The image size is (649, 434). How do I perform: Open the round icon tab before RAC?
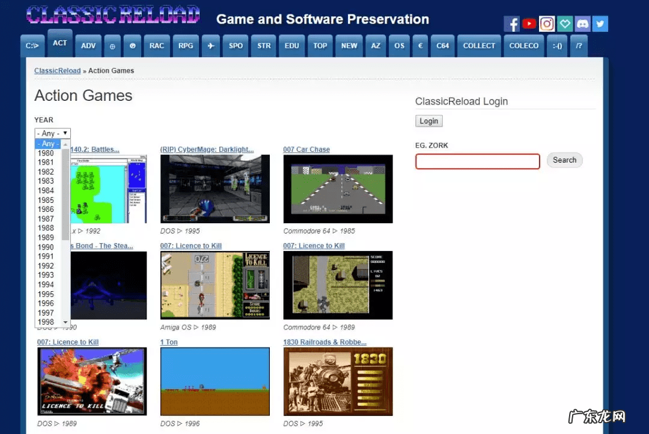[132, 46]
